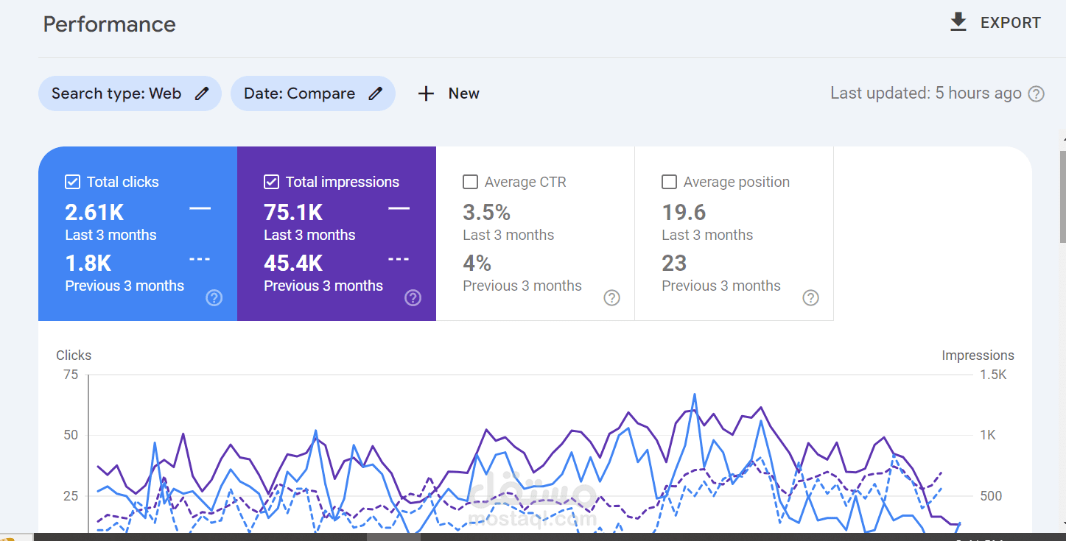Click the 45.4K previous impressions value
Viewport: 1066px width, 541px height.
(x=293, y=264)
